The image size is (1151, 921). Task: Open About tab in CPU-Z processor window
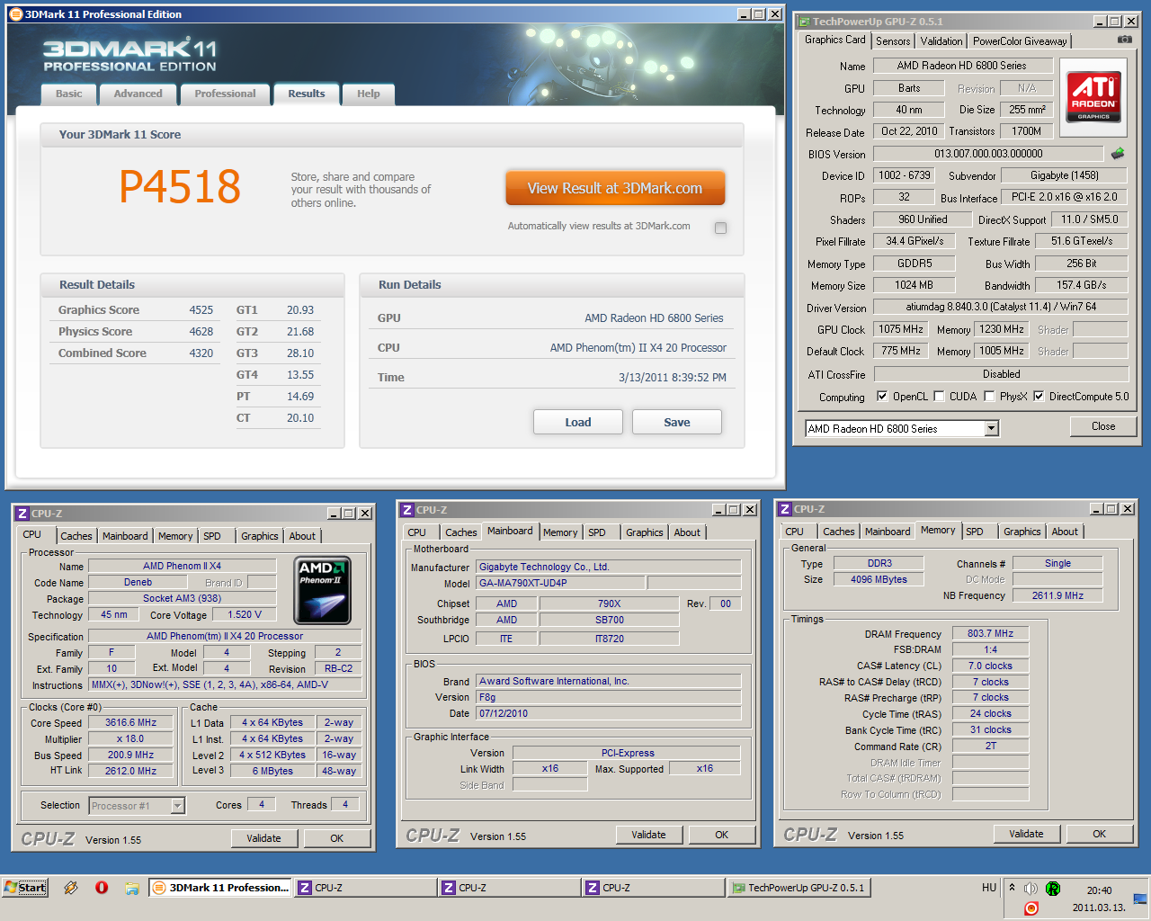(x=302, y=536)
